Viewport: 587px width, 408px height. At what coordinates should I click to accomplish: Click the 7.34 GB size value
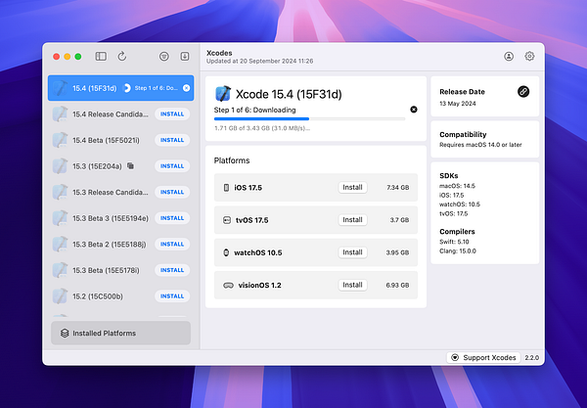397,188
